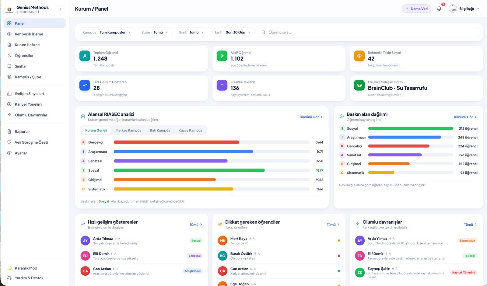Screen dimensions: 487x286
Task: Click the Rehberlik Takip Sinyali eye icon
Action: click(359, 56)
